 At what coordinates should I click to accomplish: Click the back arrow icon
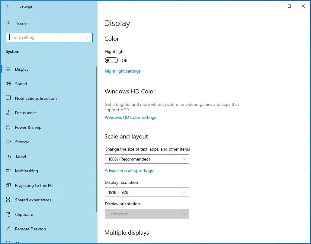click(x=8, y=6)
